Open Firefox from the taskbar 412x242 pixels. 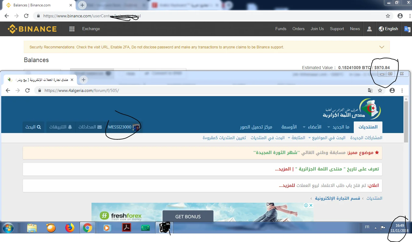click(70, 228)
